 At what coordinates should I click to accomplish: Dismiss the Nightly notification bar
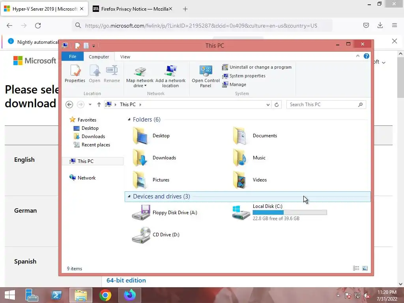click(395, 41)
